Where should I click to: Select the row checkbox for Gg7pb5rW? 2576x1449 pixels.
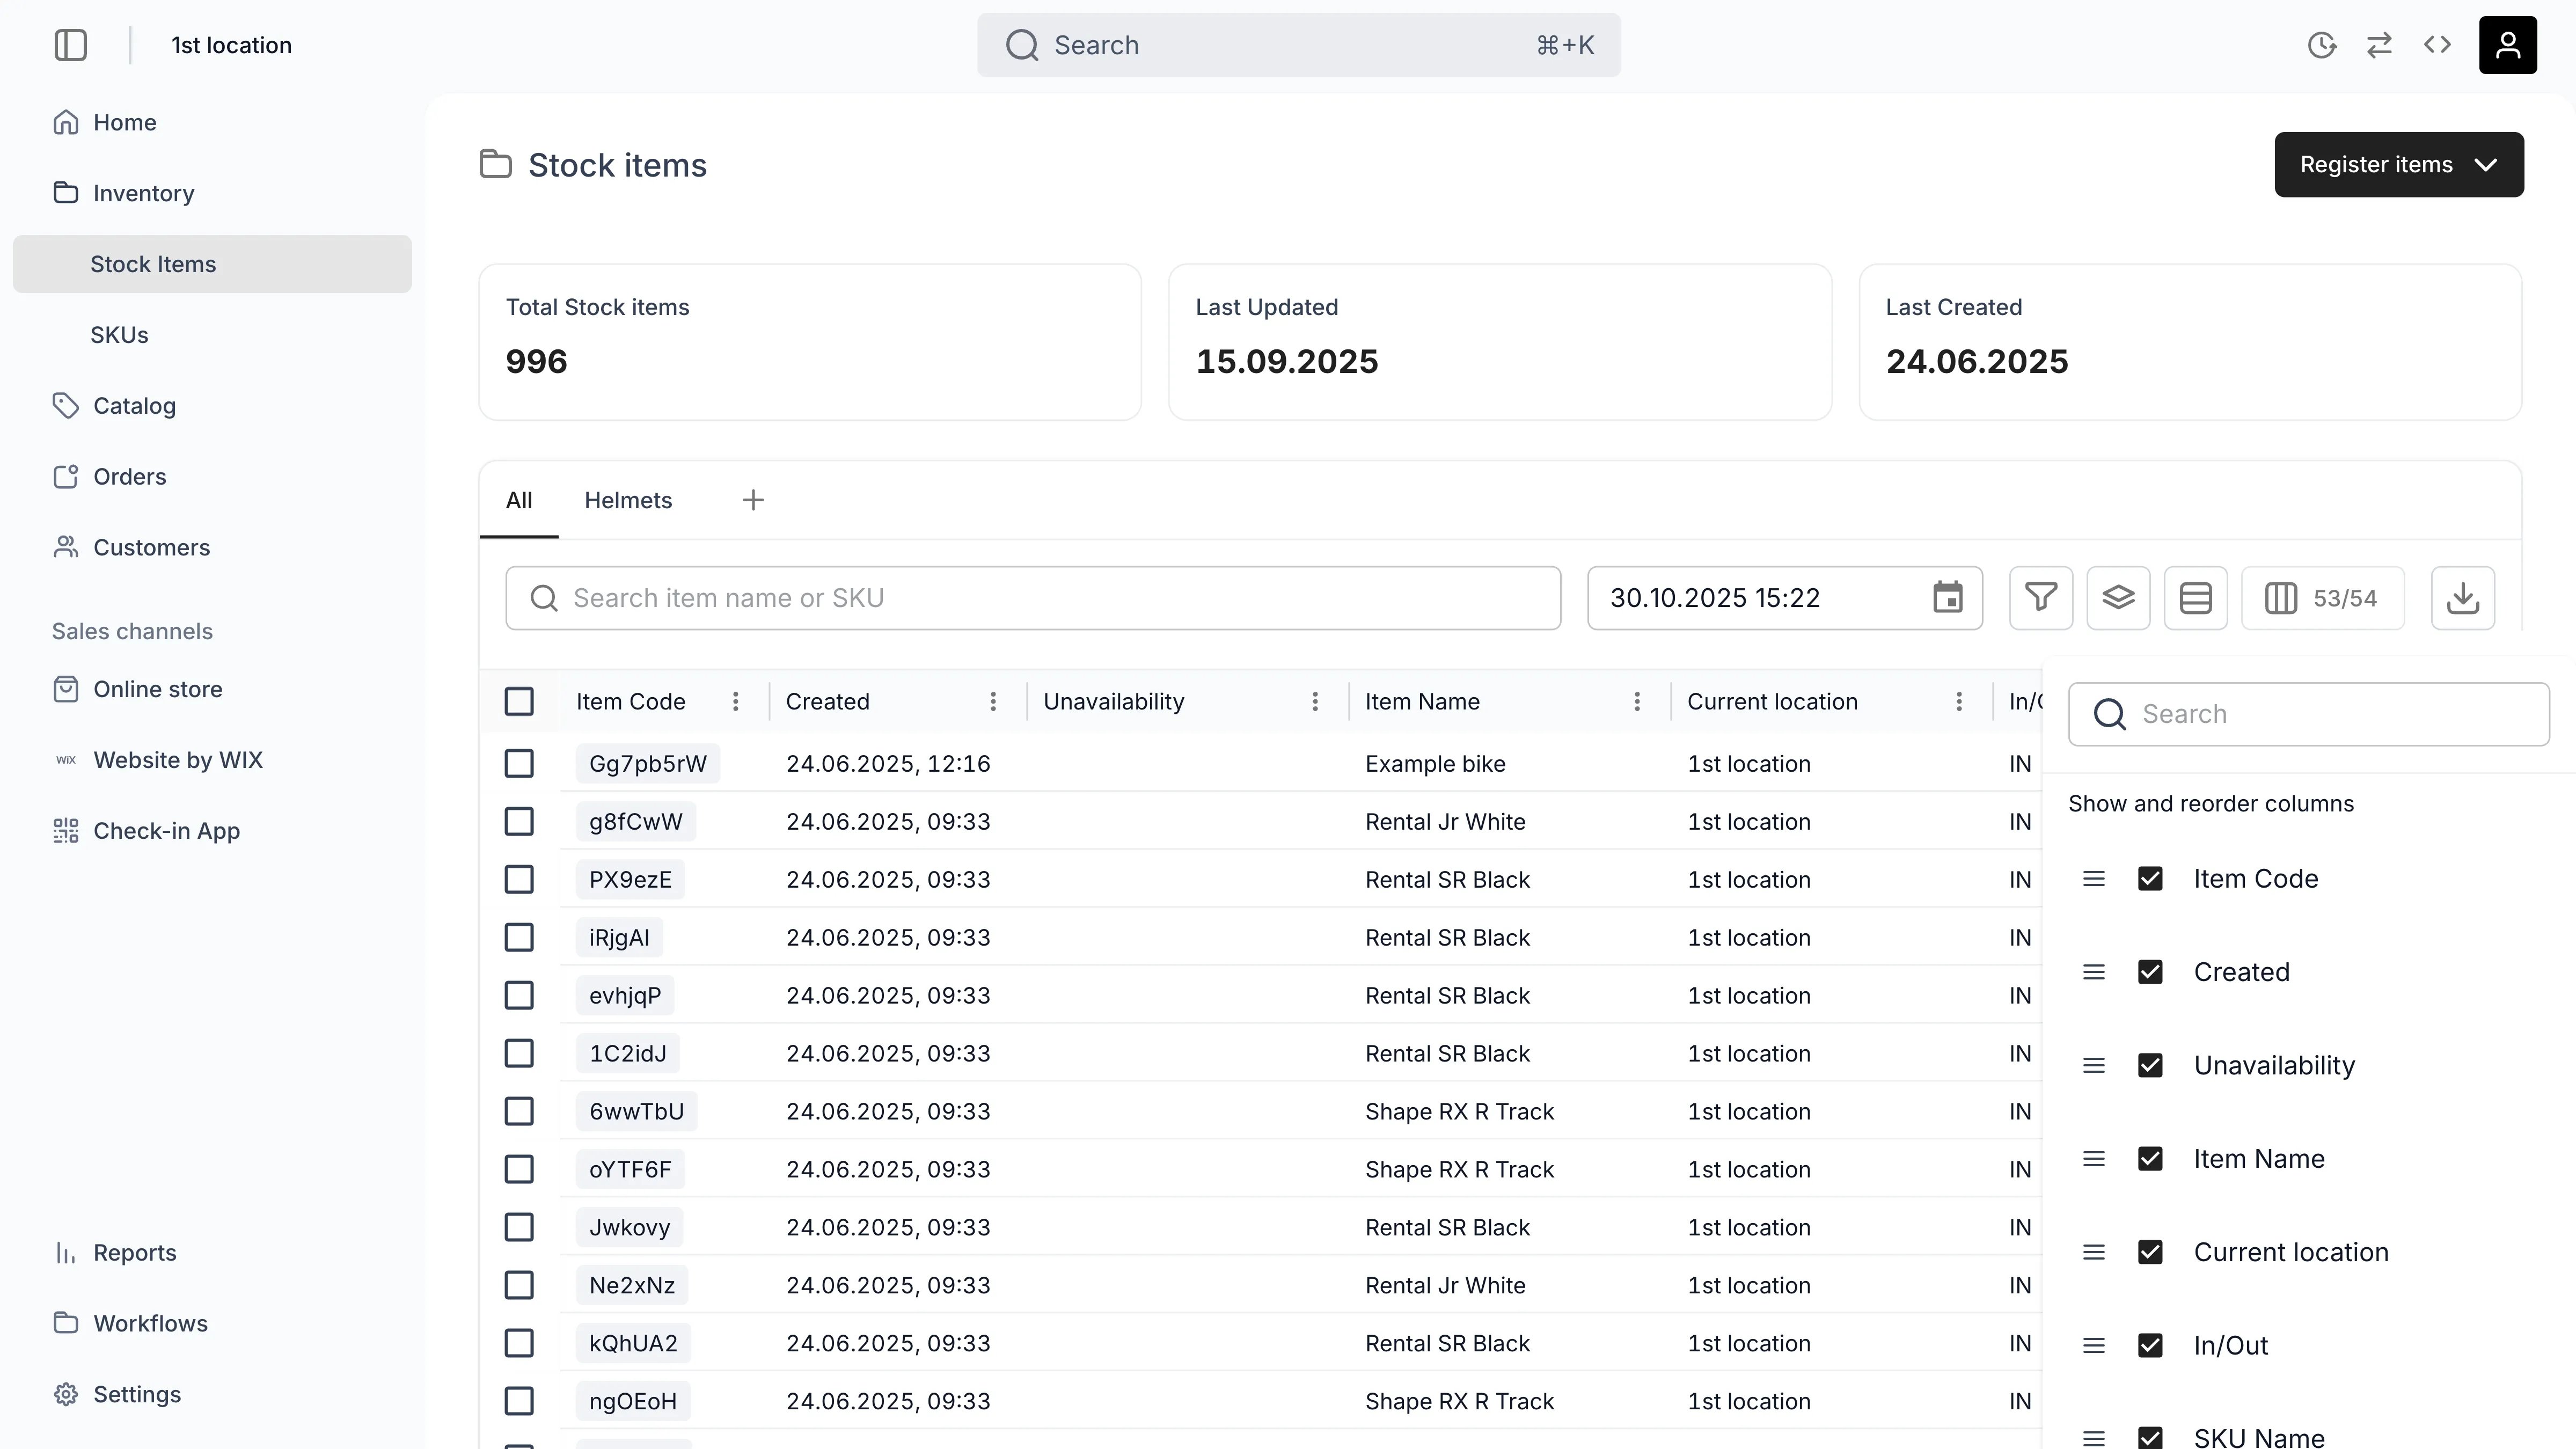point(519,764)
